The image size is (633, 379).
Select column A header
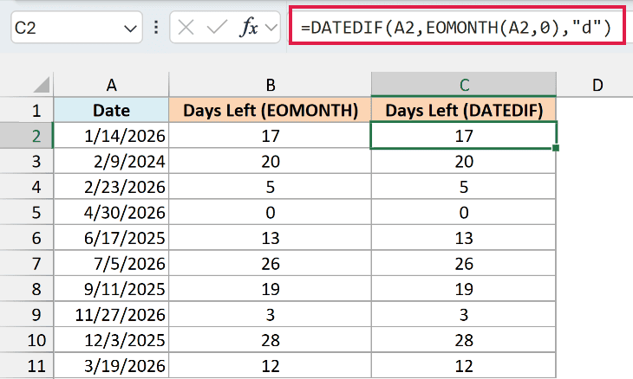[x=111, y=85]
